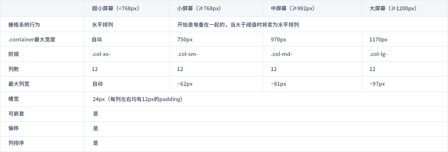Select the 栅格系统行为 row label
The height and width of the screenshot is (152, 448).
point(24,25)
